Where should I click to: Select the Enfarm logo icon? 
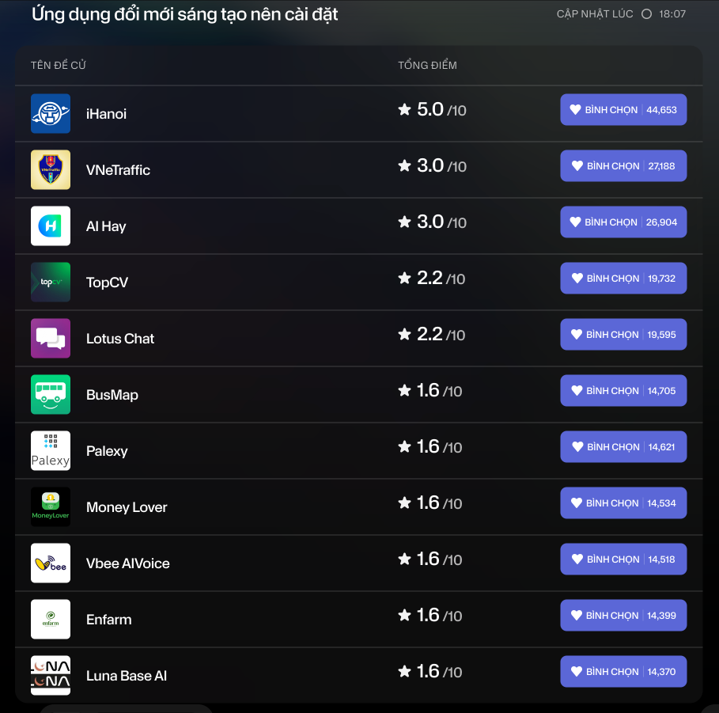[x=51, y=620]
